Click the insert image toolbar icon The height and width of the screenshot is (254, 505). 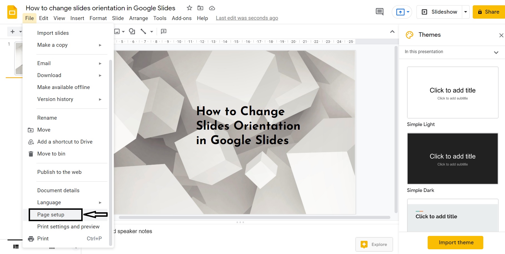117,31
